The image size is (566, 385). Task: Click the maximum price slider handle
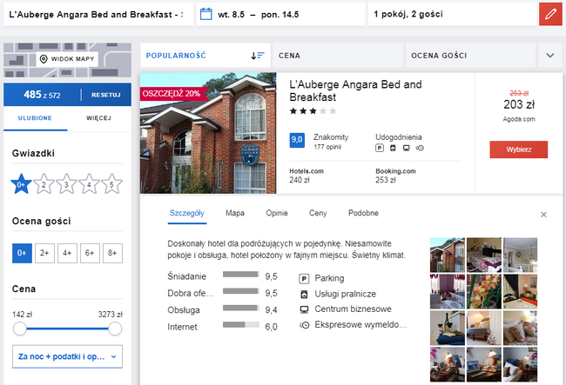[x=115, y=329]
